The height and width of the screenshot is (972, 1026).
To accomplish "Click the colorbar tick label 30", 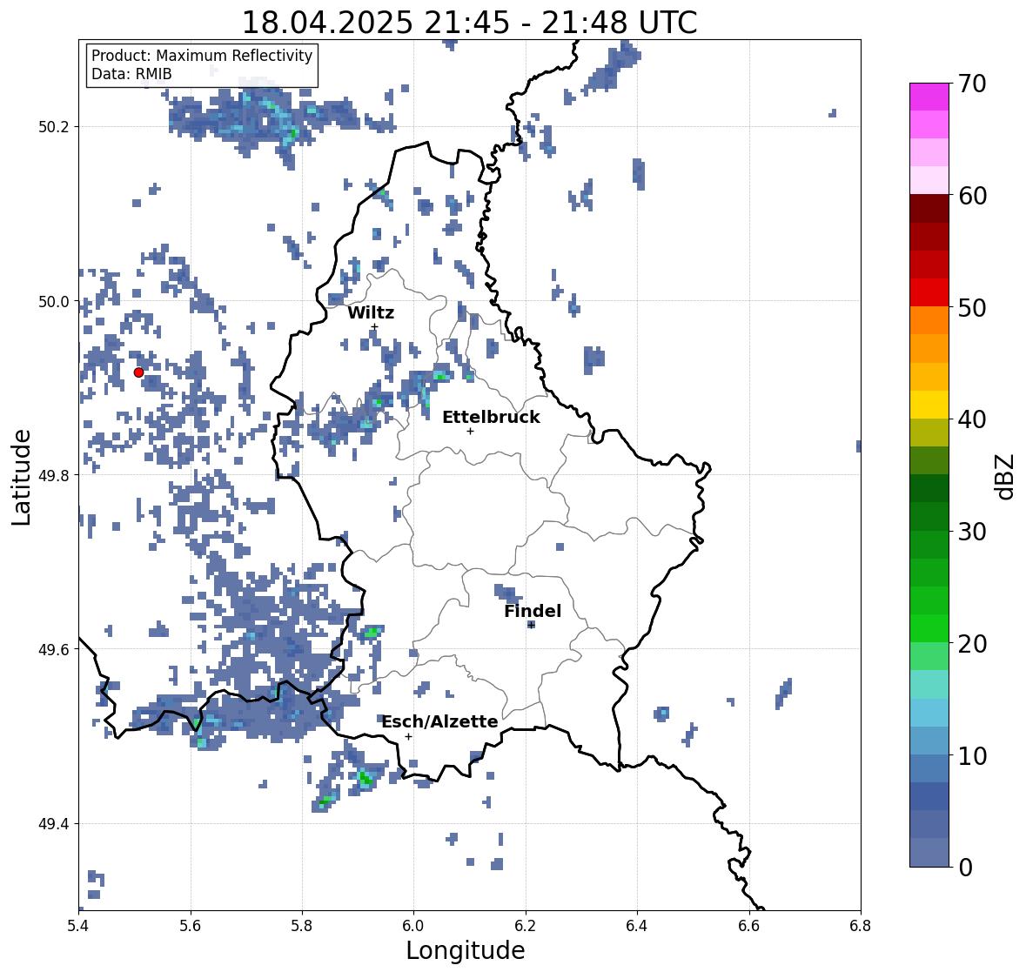I will pos(972,532).
